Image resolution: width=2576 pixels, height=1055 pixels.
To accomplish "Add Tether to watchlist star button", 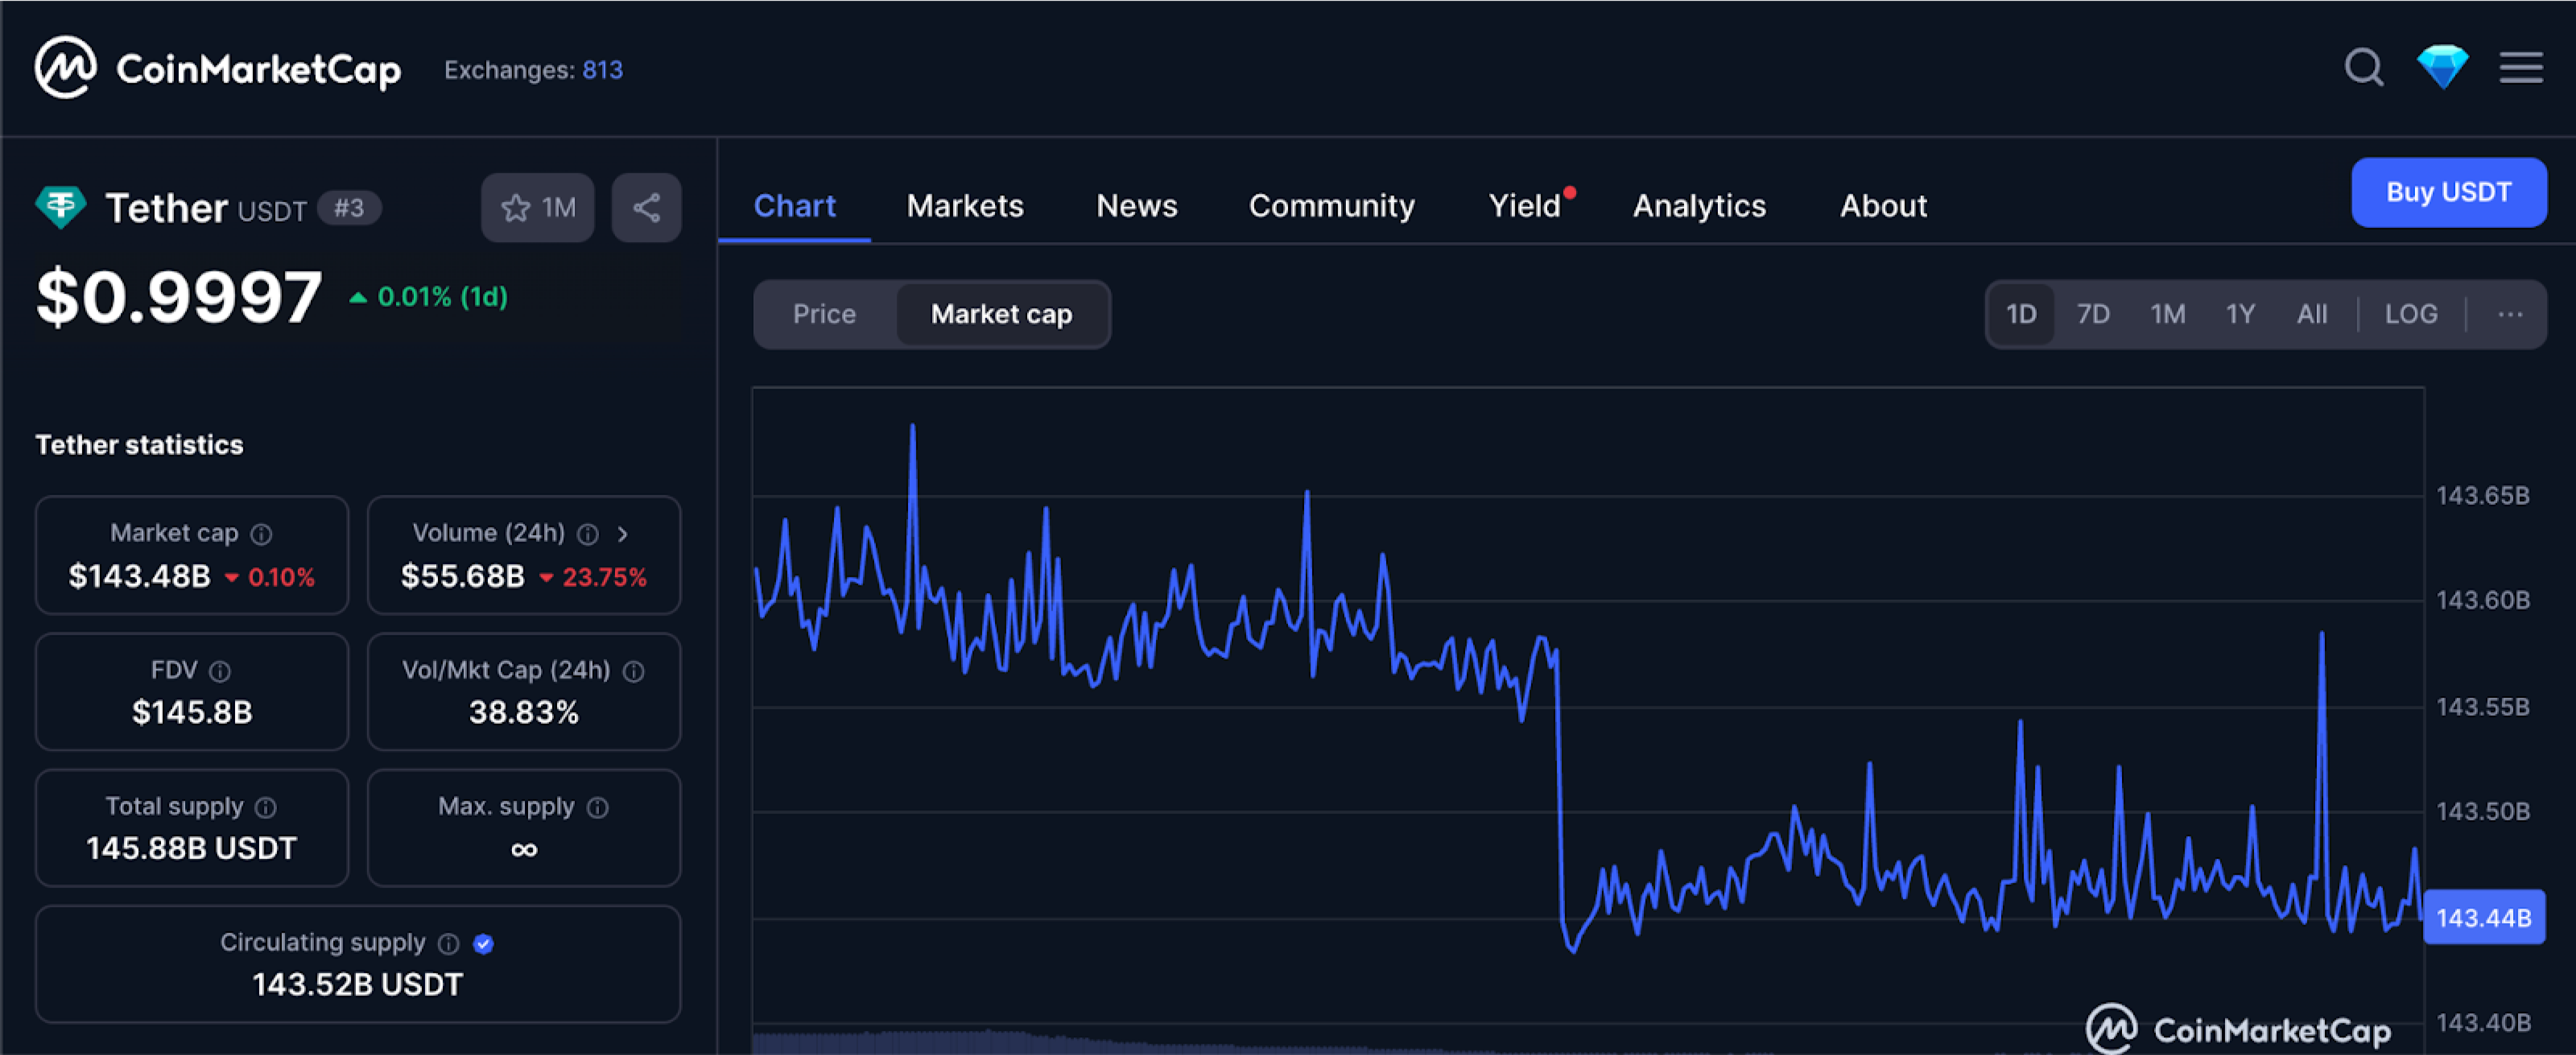I will 538,208.
